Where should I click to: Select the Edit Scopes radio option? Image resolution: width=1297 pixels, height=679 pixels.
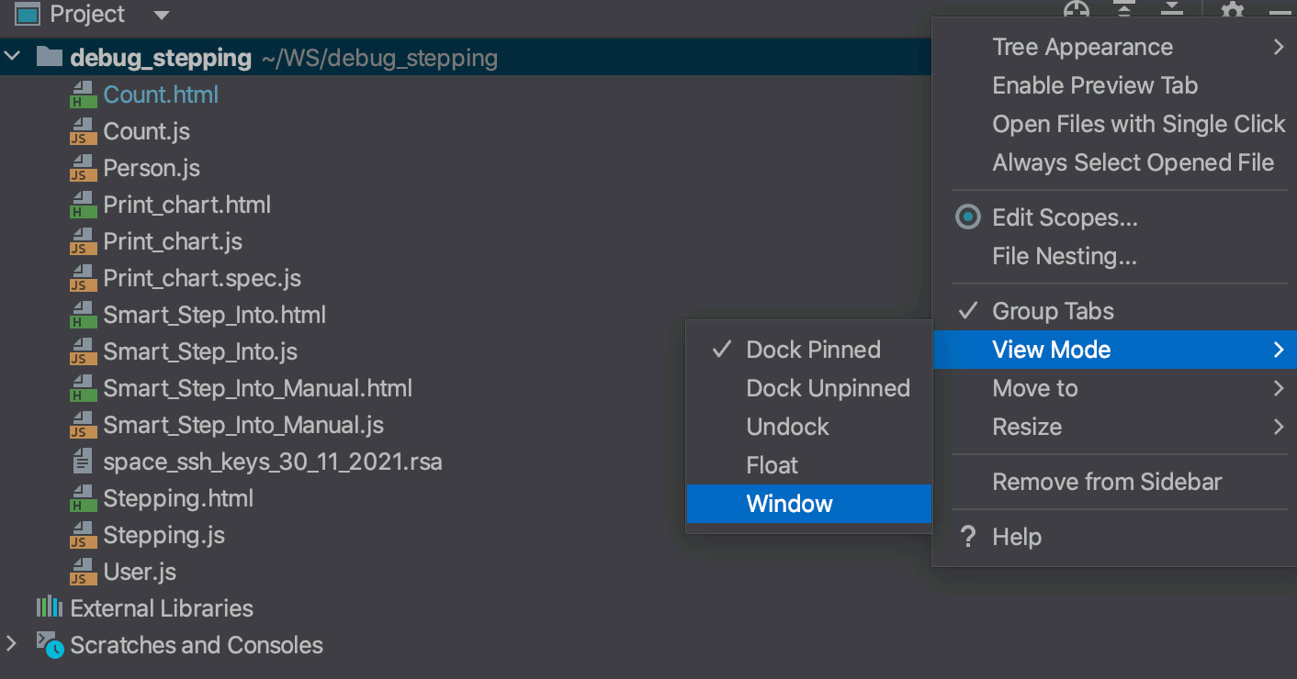(x=1065, y=217)
